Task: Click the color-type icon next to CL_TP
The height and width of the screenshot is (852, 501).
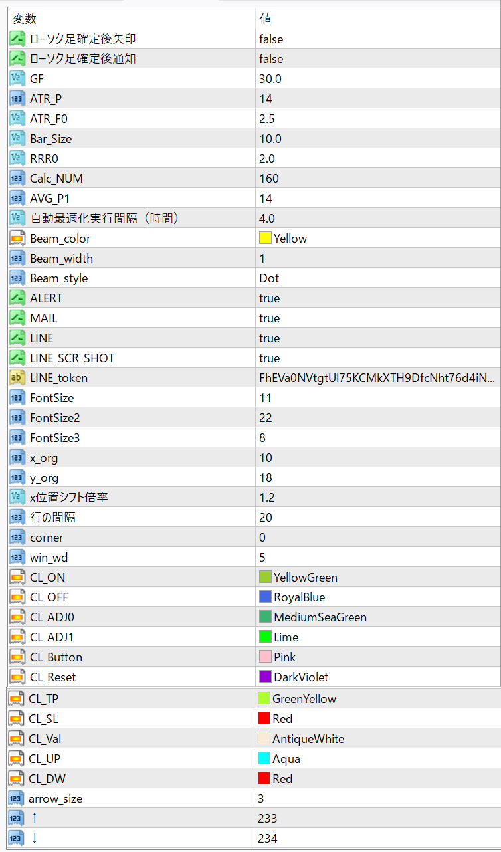Action: [x=17, y=699]
